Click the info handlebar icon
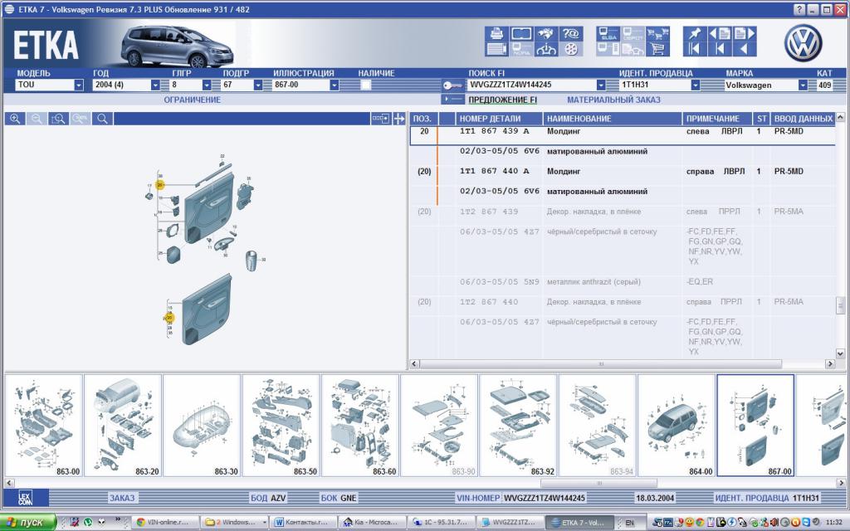 [546, 49]
